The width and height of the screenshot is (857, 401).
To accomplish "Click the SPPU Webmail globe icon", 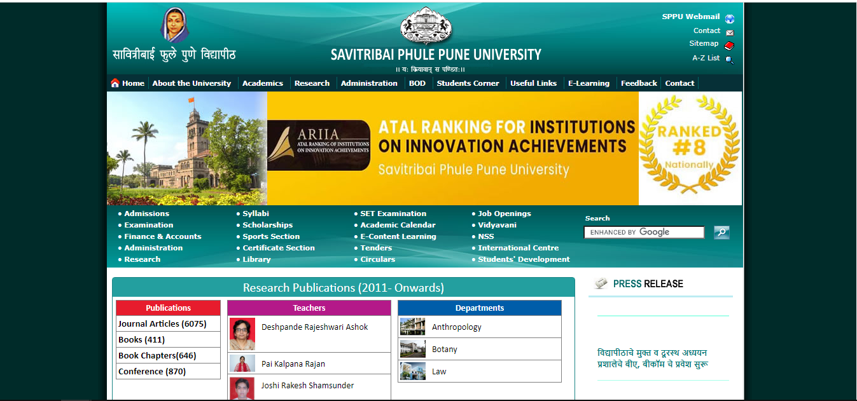I will (x=730, y=19).
